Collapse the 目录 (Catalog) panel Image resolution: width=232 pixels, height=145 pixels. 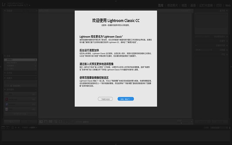pyautogui.click(x=5, y=56)
